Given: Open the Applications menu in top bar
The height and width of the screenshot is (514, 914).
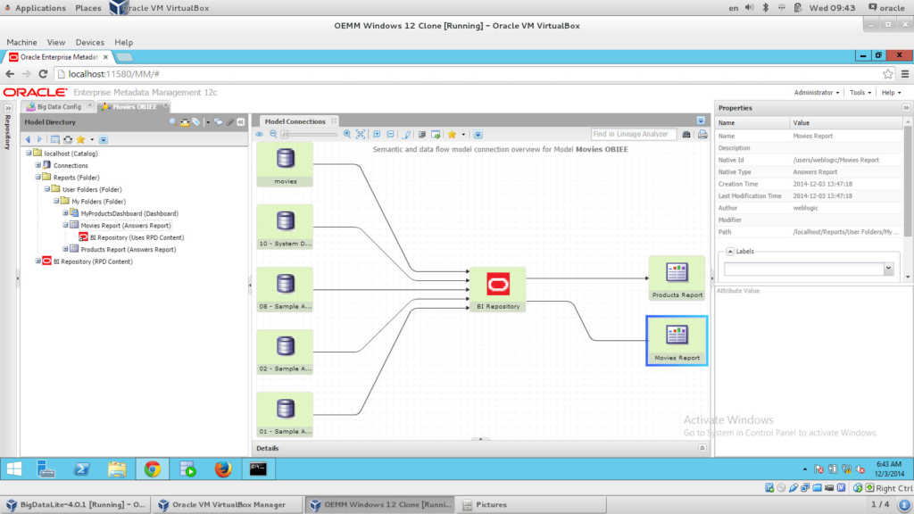Looking at the screenshot, I should pyautogui.click(x=40, y=8).
